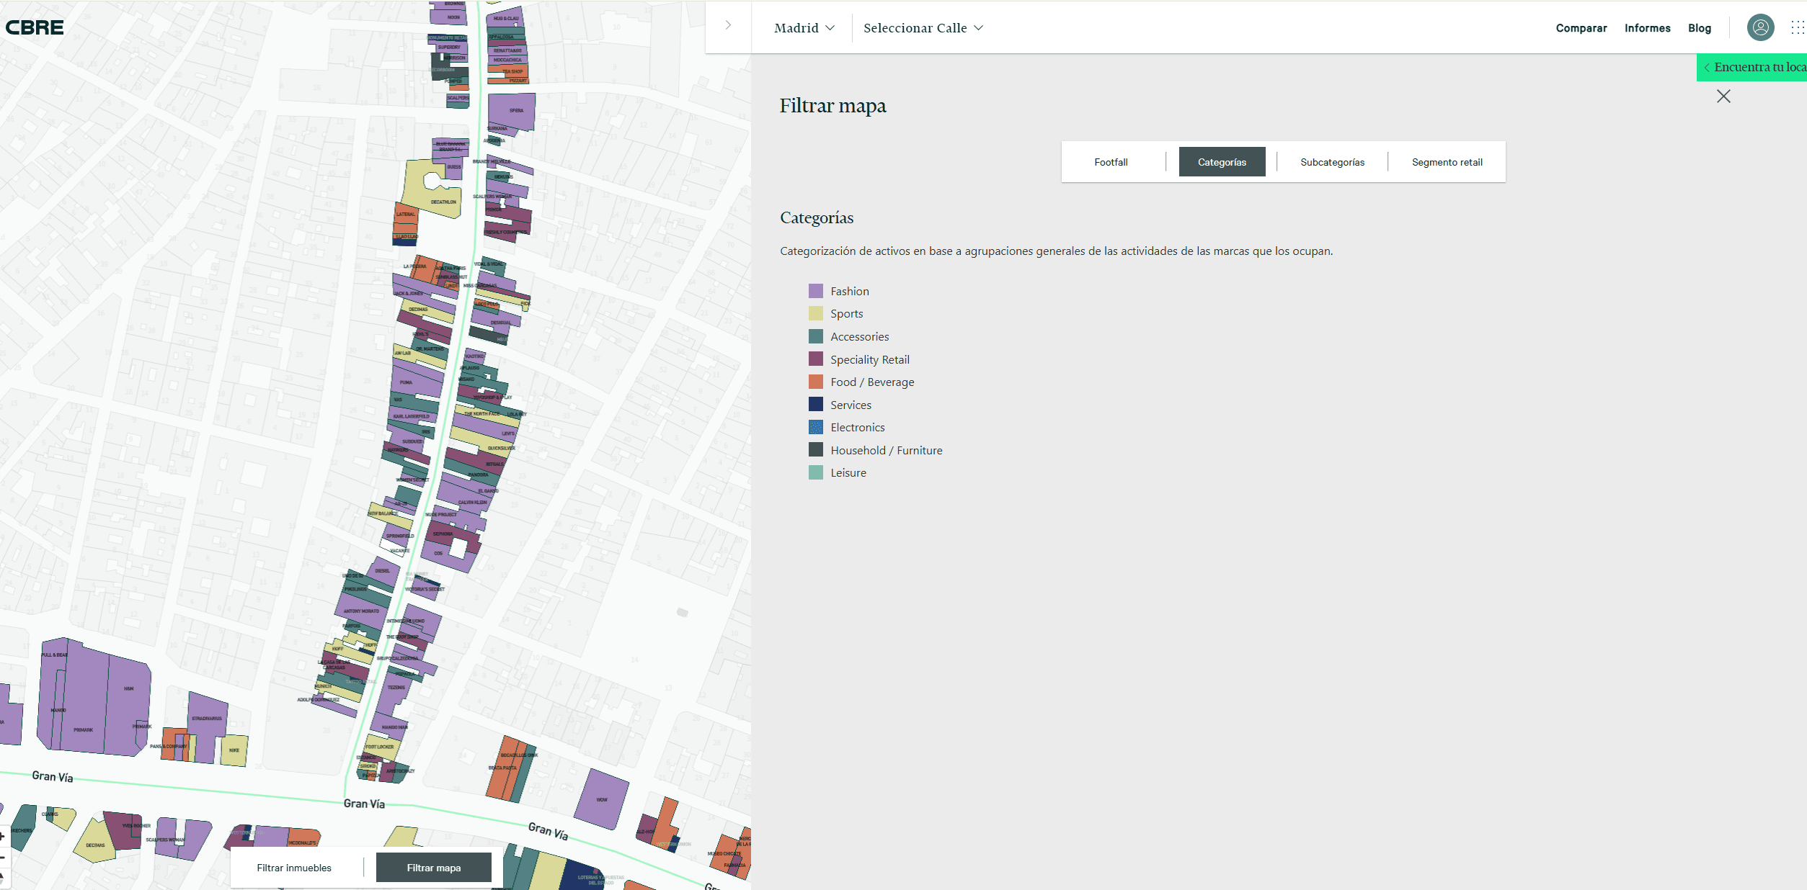Image resolution: width=1807 pixels, height=890 pixels.
Task: Open the apps grid menu icon
Action: (1797, 27)
